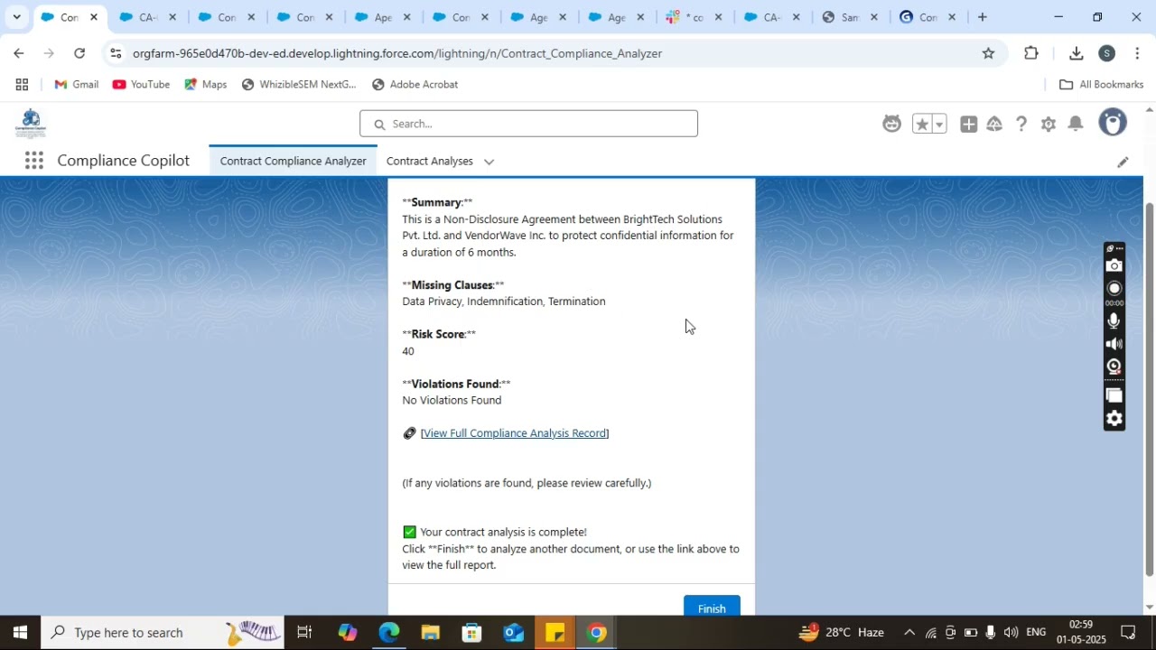The width and height of the screenshot is (1156, 650).
Task: Click the Favorites star icon
Action: pyautogui.click(x=922, y=124)
